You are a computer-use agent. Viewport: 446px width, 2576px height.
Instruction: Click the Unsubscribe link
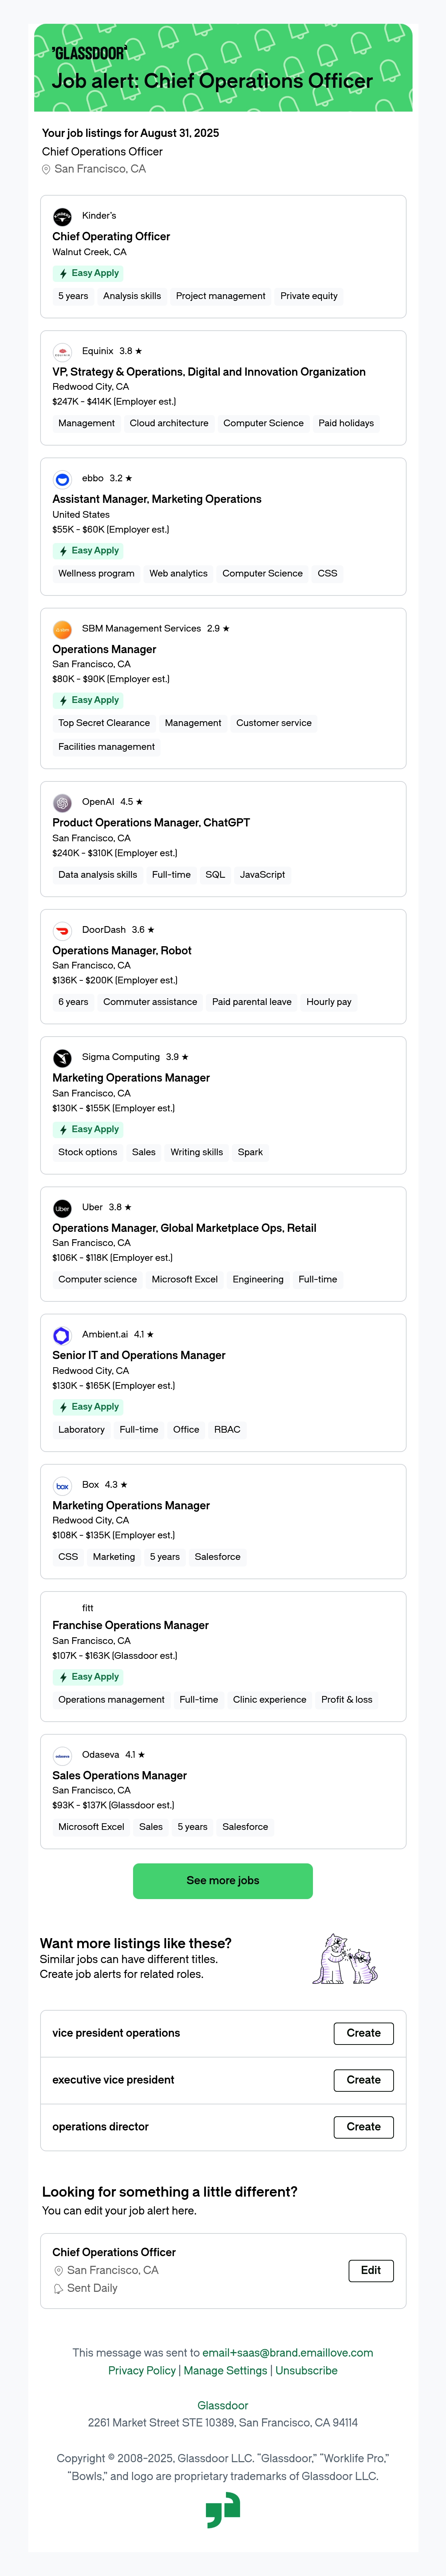click(306, 2370)
